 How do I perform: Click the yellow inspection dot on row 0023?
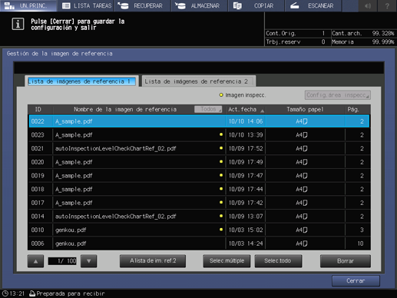[x=221, y=134]
